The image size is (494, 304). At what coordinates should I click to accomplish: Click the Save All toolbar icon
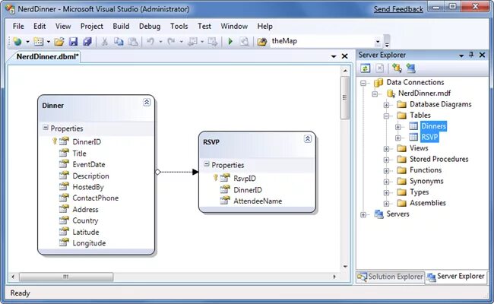point(87,41)
